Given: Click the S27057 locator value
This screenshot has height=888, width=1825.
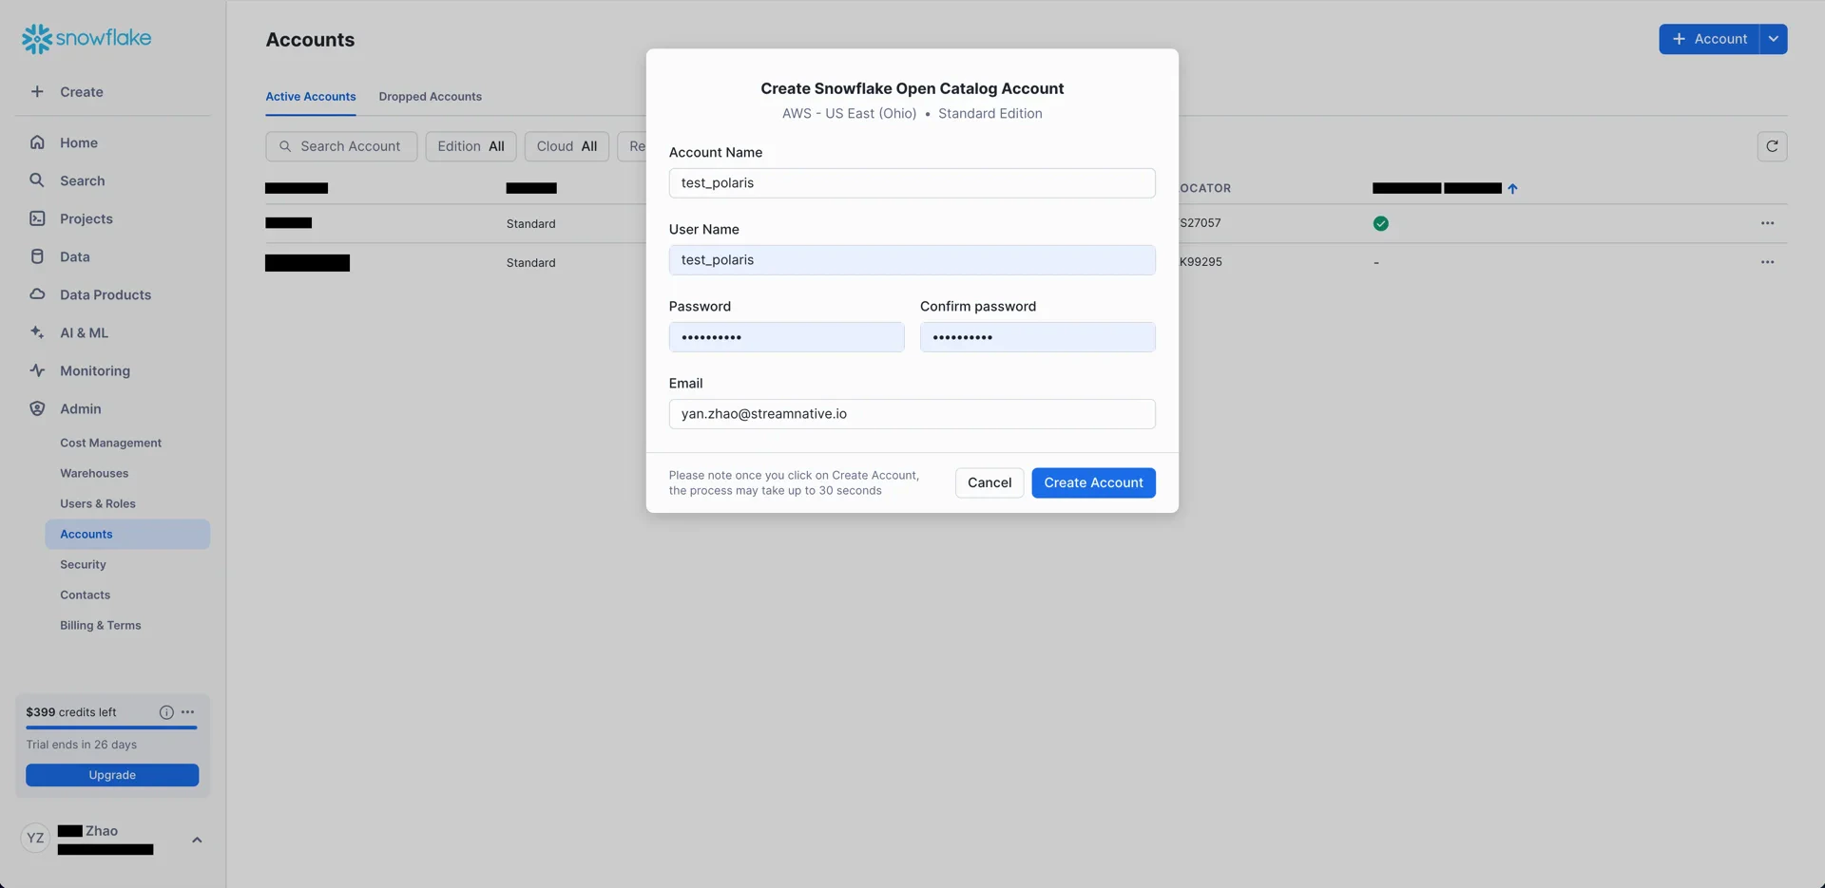Looking at the screenshot, I should coord(1201,223).
